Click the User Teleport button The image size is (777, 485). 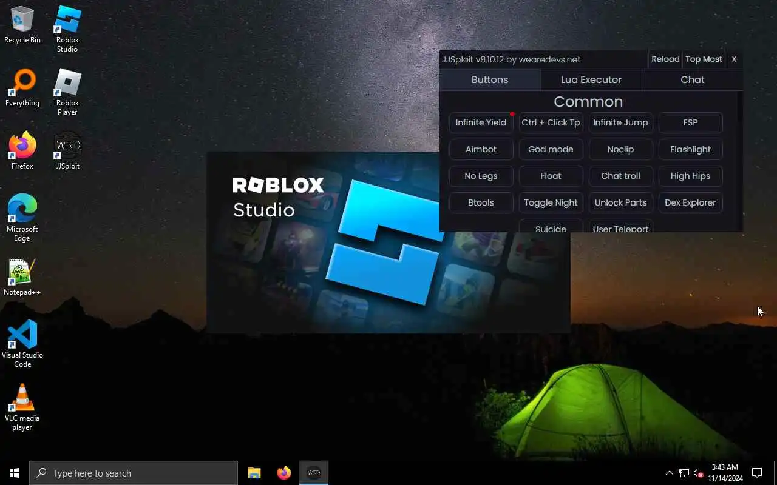coord(620,226)
